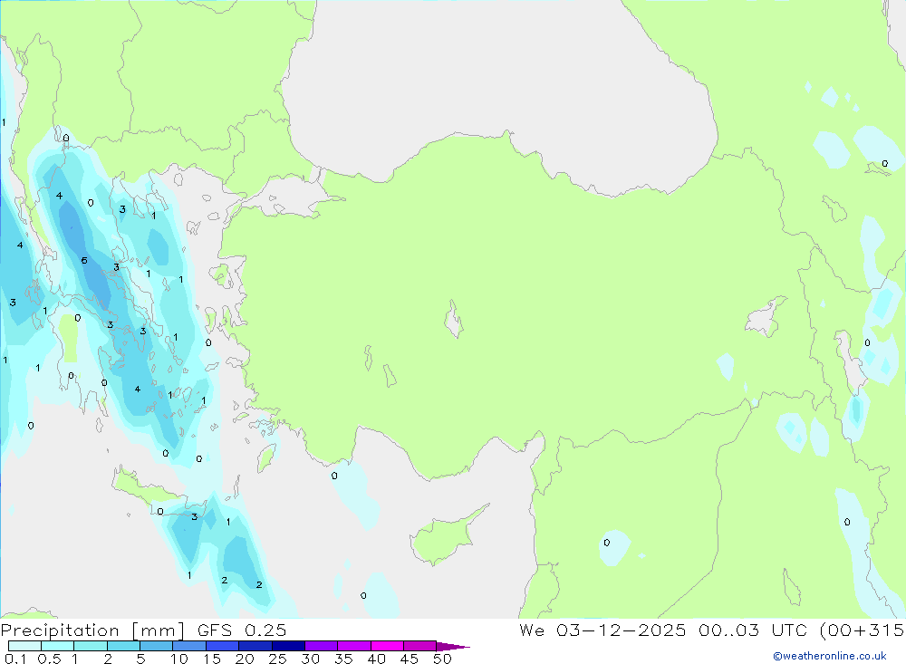Click the legend's over-50 arrow tip

pos(452,646)
